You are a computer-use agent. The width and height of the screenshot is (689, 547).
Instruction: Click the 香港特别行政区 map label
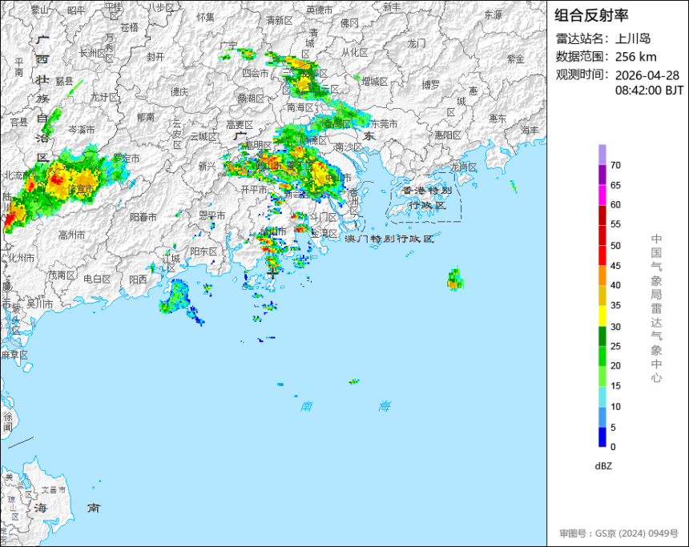pyautogui.click(x=427, y=198)
